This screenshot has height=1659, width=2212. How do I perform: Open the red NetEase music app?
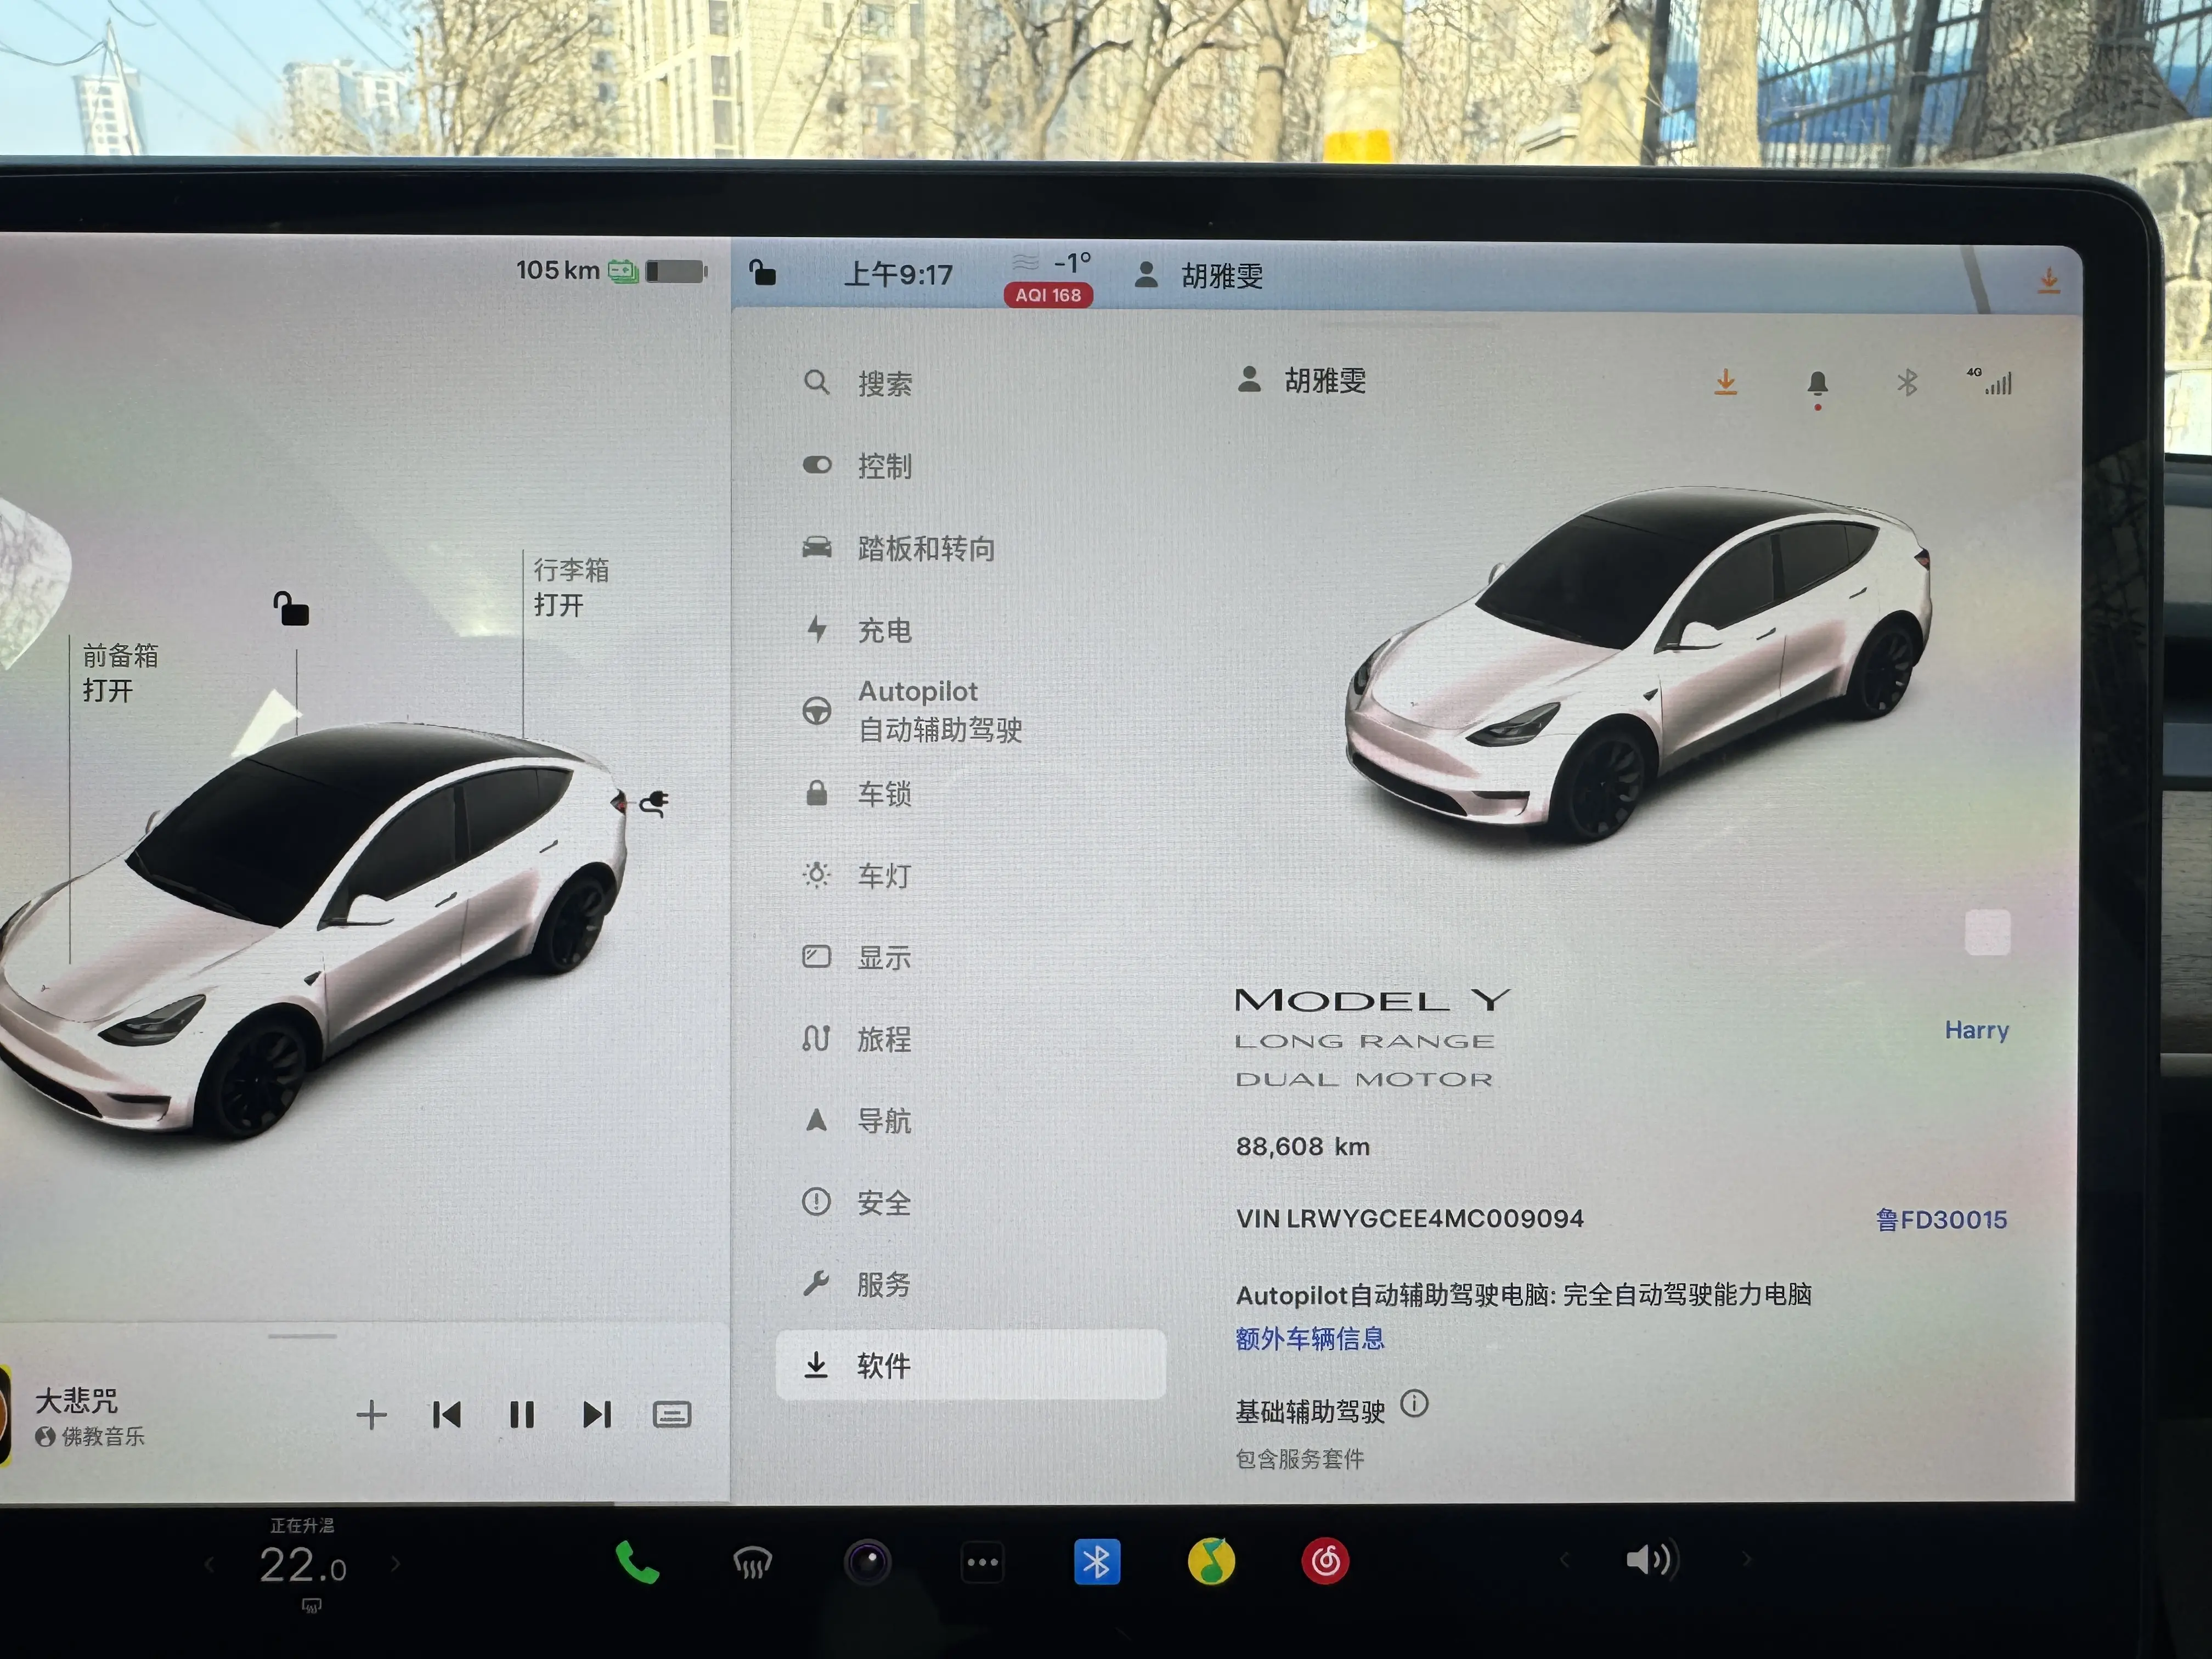click(1325, 1561)
